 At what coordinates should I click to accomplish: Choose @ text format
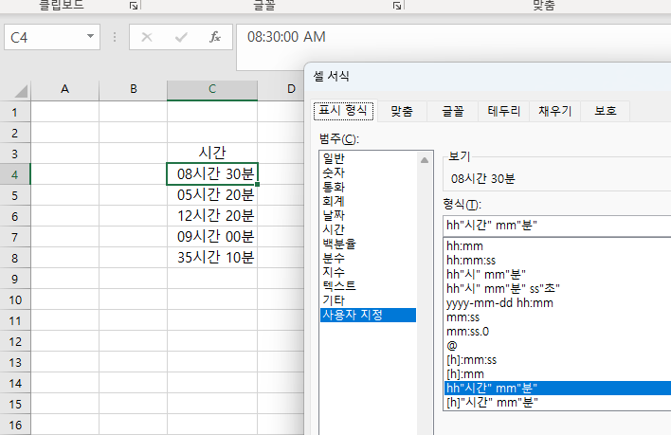tap(558, 345)
